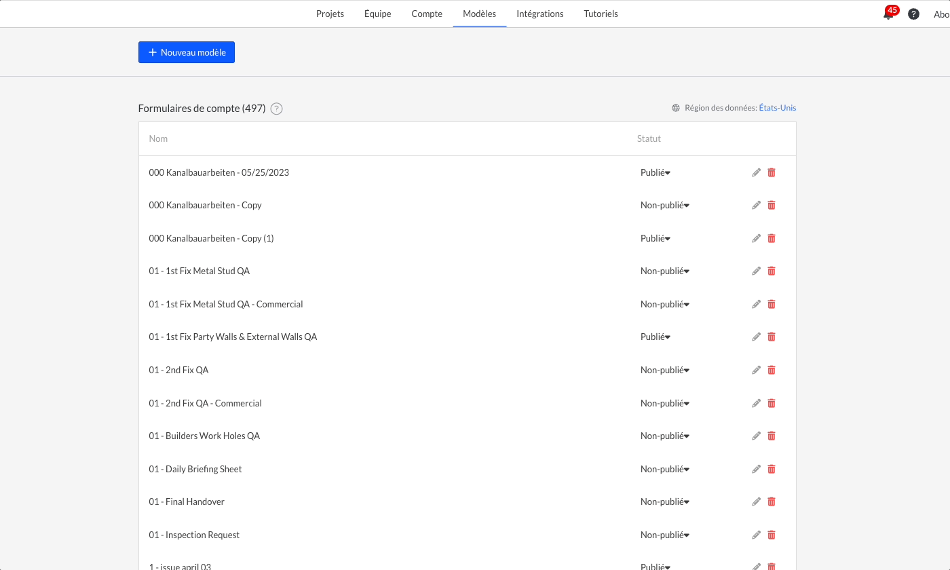Viewport: 950px width, 570px height.
Task: Open status dropdown for 01 - 2nd Fix QA
Action: (665, 370)
